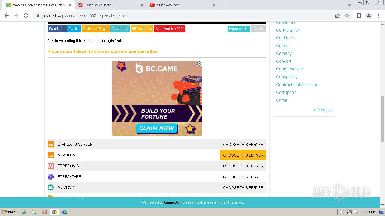385x216 pixels.
Task: Open the BC.GAME ad banner
Action: coord(157,98)
